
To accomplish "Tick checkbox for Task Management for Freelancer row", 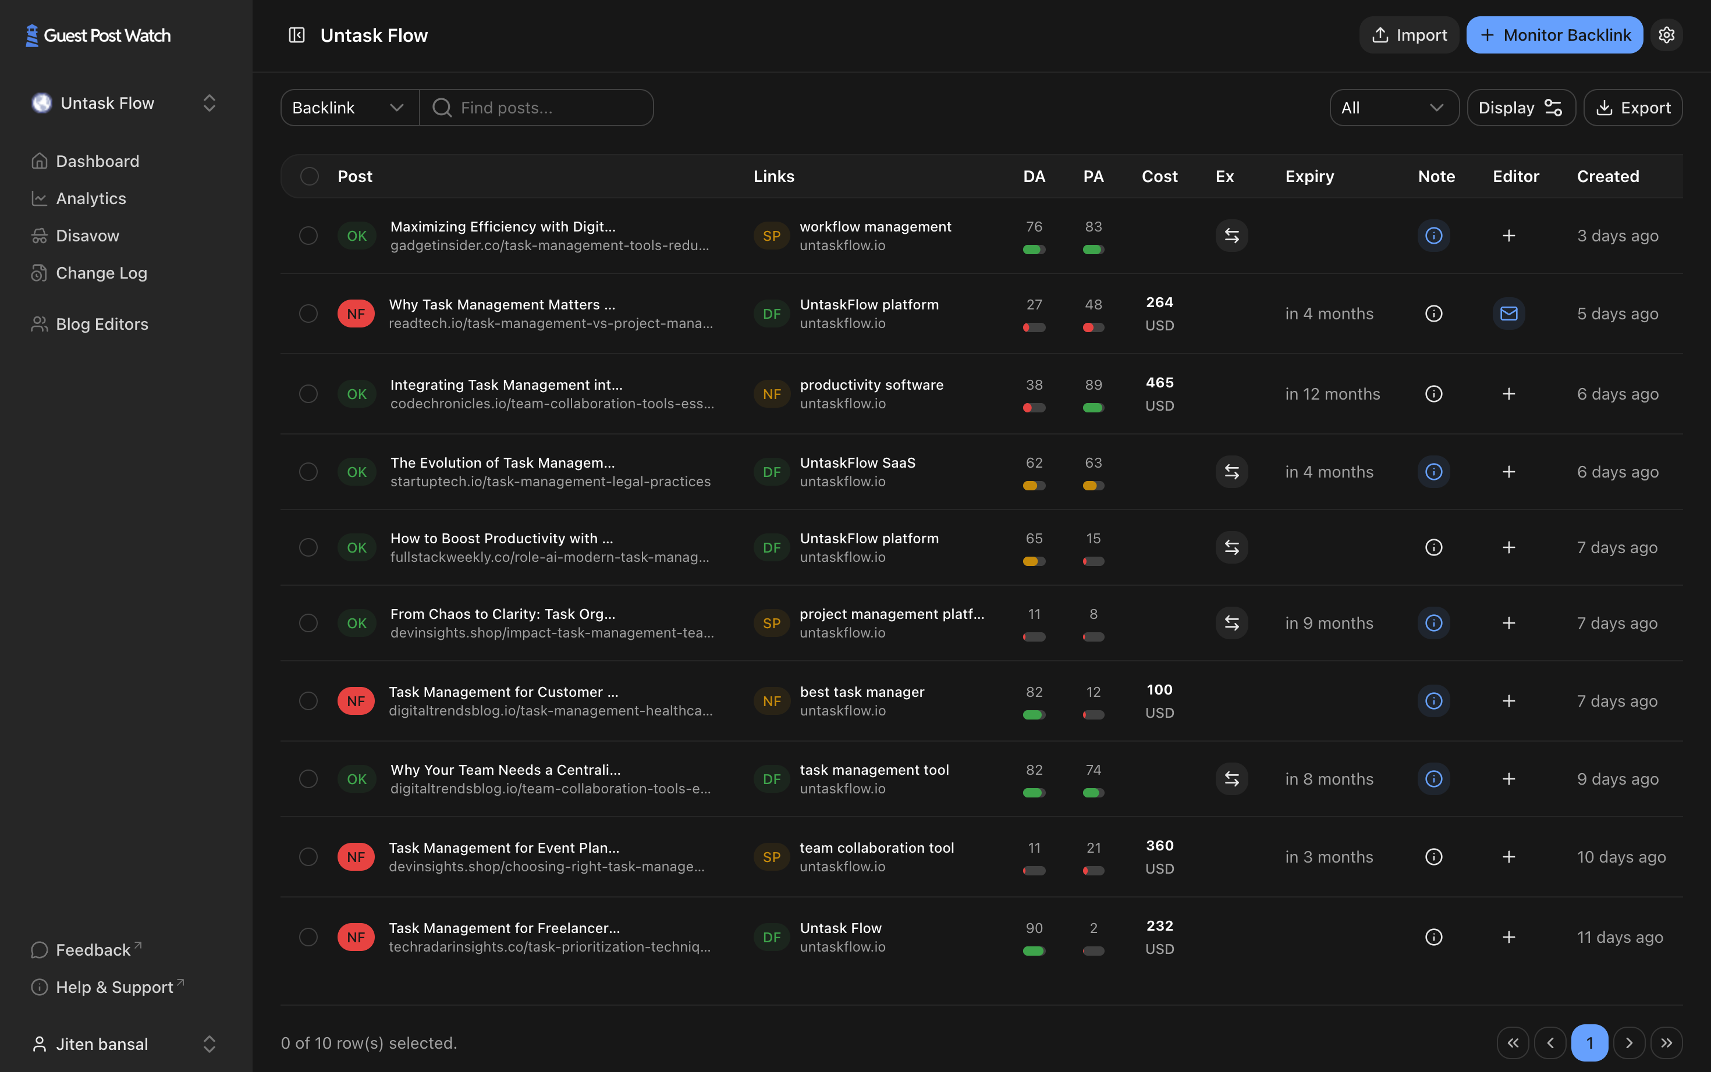I will 308,936.
